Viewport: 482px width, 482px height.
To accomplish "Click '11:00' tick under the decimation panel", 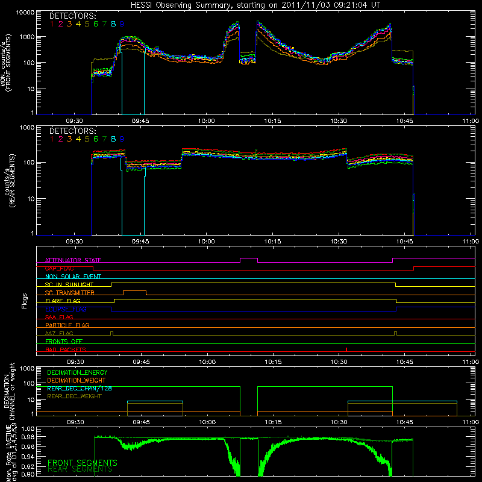I will point(471,422).
